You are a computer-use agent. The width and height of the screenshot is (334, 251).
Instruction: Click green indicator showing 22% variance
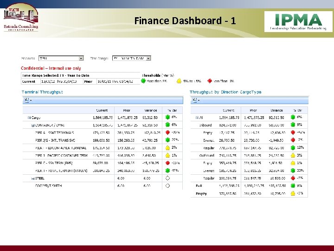(293, 171)
